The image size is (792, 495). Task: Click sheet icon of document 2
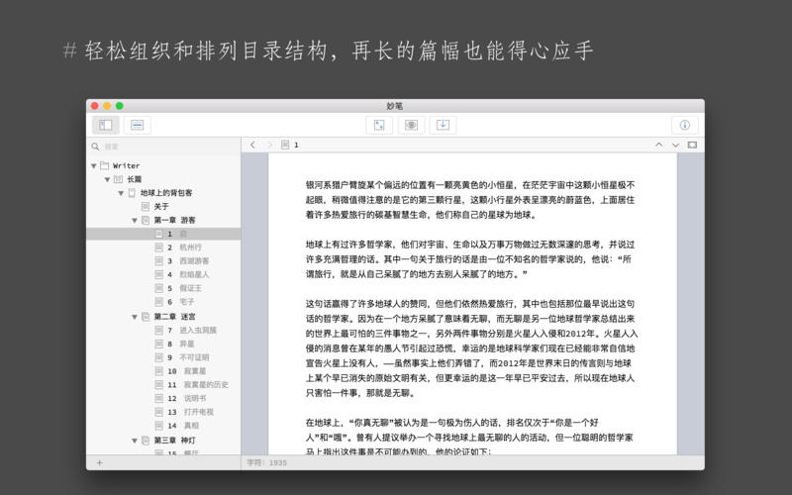158,247
